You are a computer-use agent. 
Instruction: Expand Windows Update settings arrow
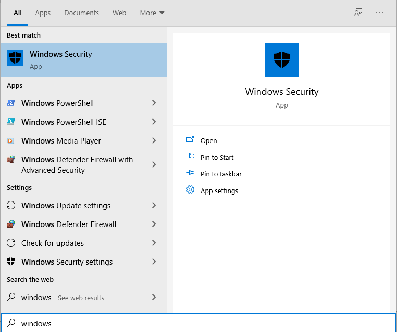[154, 206]
